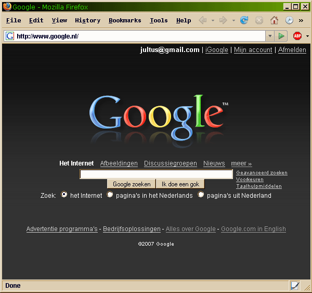Open the History clock icon
The width and height of the screenshot is (312, 293).
coord(289,20)
